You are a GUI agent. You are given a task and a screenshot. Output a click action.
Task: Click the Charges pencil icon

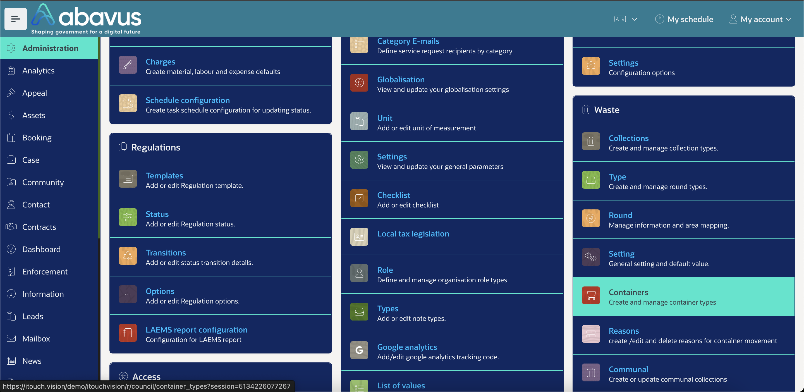[128, 64]
